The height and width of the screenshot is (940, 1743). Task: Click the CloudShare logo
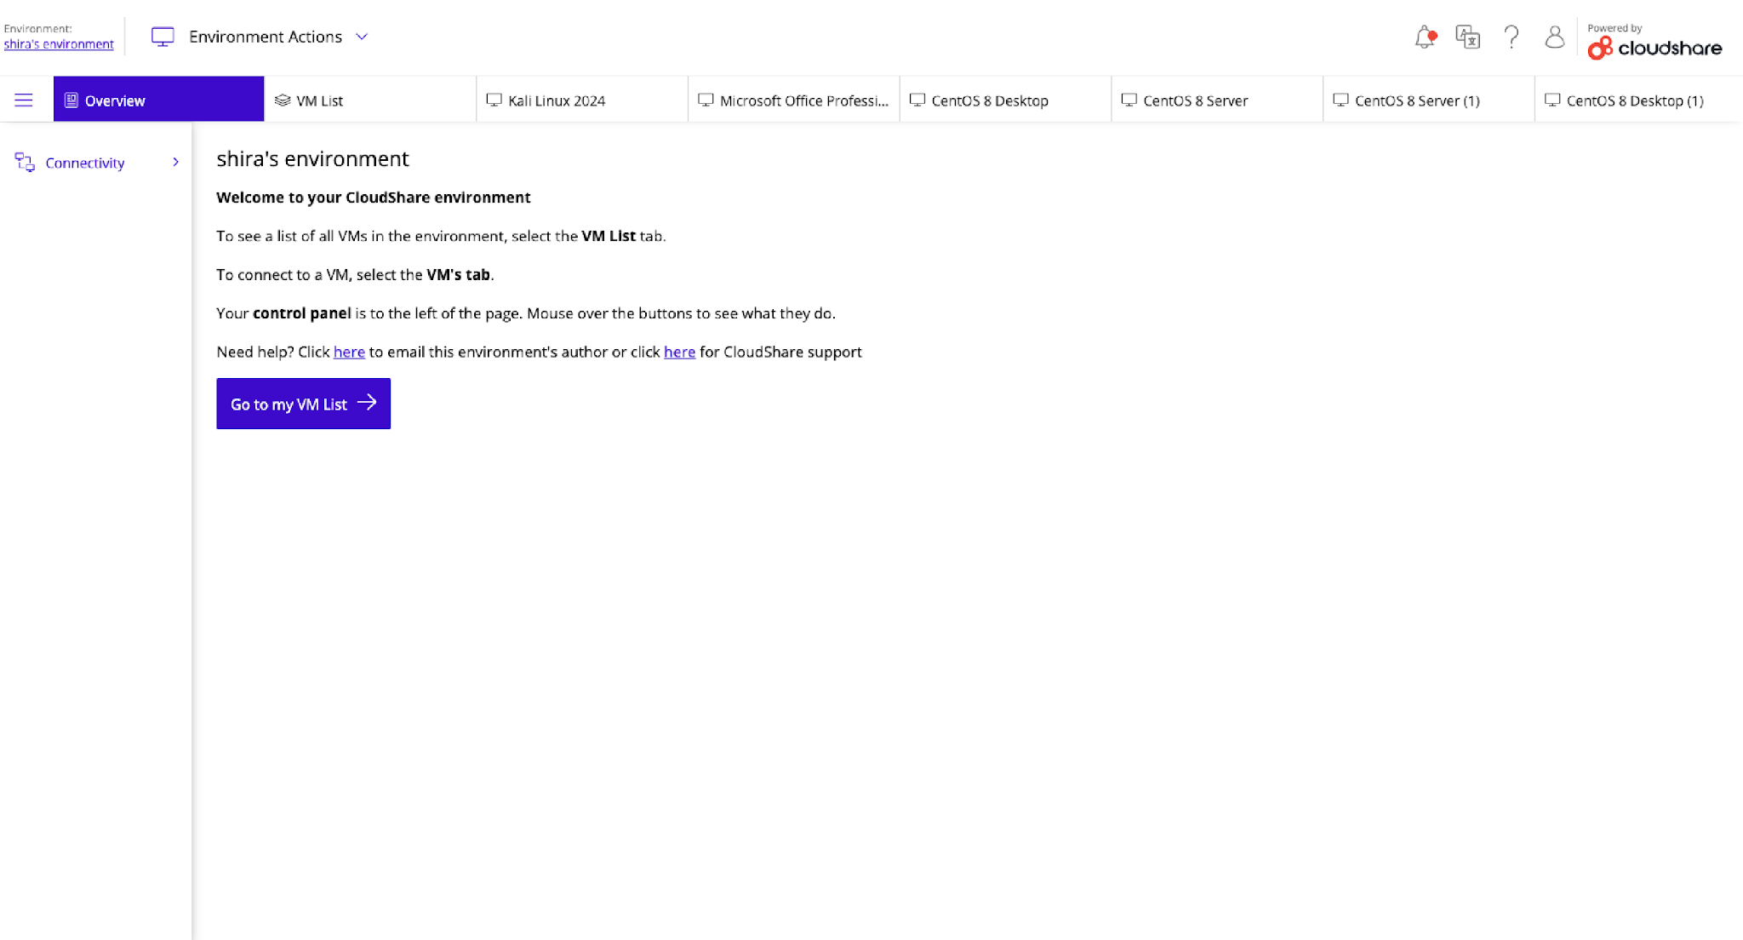click(1654, 48)
